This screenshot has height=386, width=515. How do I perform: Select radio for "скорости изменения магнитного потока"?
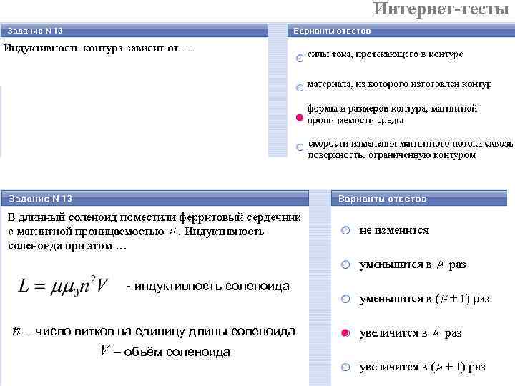tap(300, 147)
